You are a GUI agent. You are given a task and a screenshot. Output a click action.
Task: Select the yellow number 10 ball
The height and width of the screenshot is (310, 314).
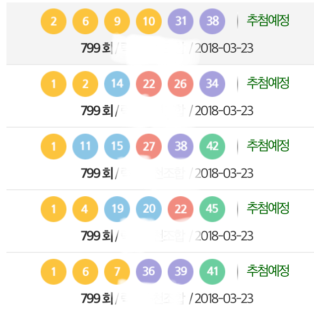click(149, 21)
